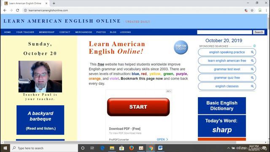
Task: Go to CONTACT in the navigation bar
Action: [65, 32]
